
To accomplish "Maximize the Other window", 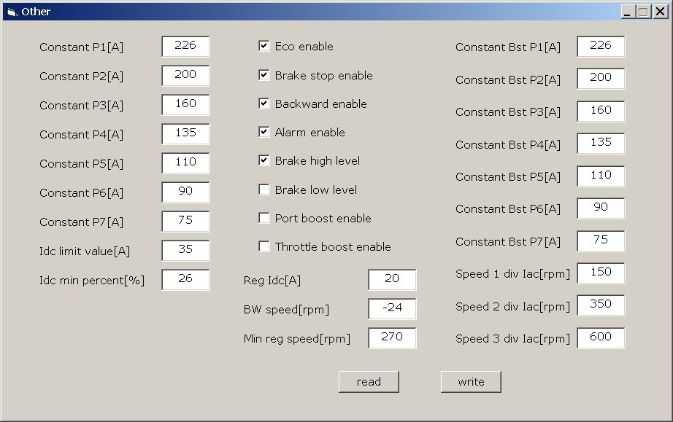I will (643, 12).
